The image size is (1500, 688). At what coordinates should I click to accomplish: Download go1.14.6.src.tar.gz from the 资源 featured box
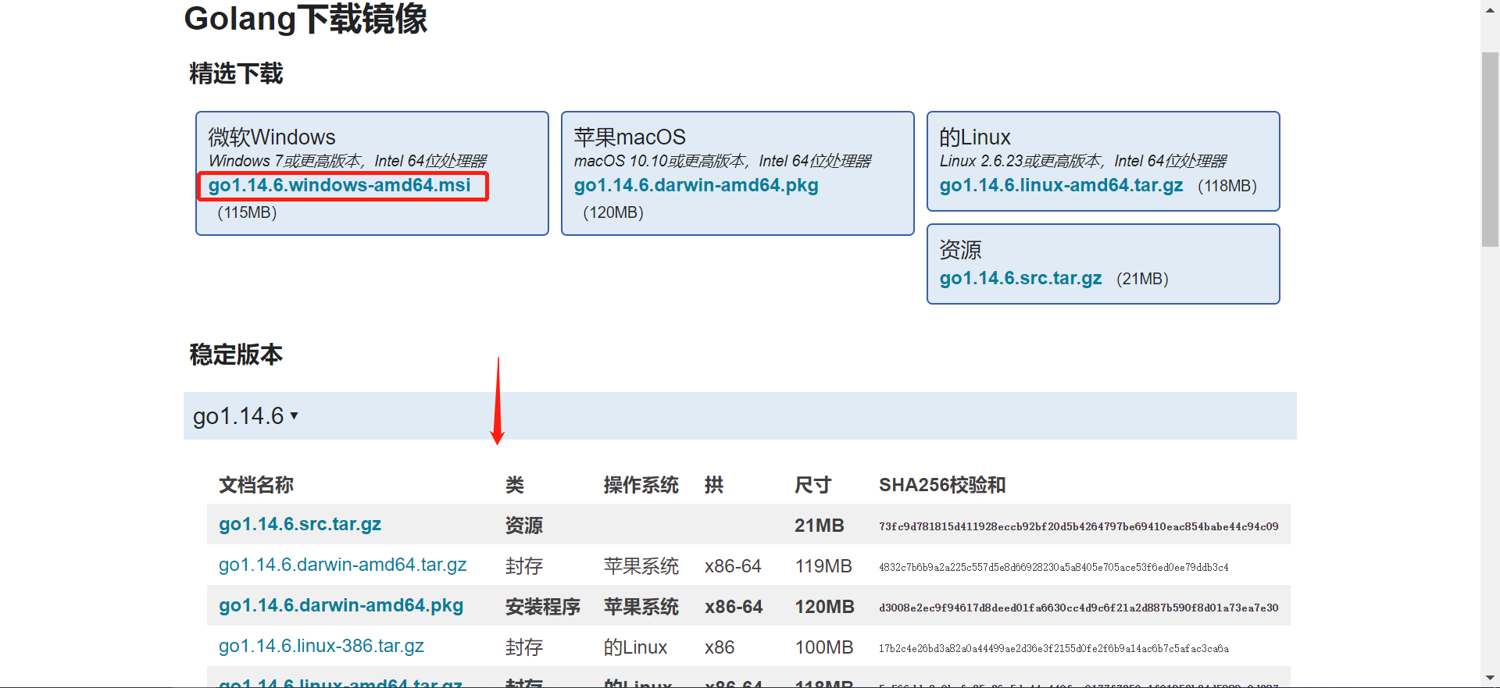coord(1020,279)
